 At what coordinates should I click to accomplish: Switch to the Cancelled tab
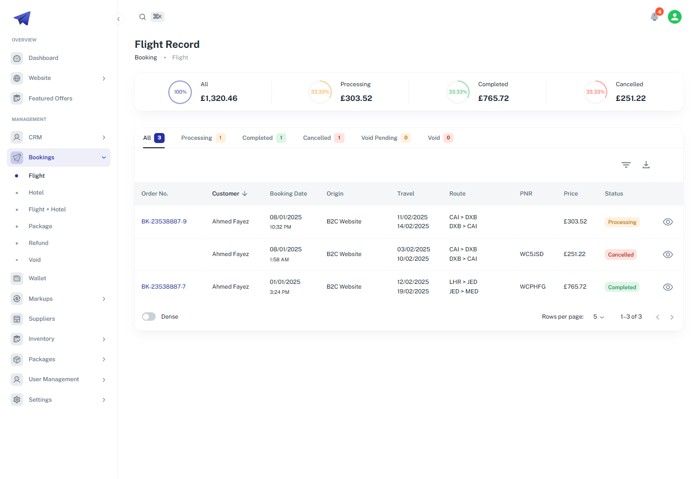323,138
